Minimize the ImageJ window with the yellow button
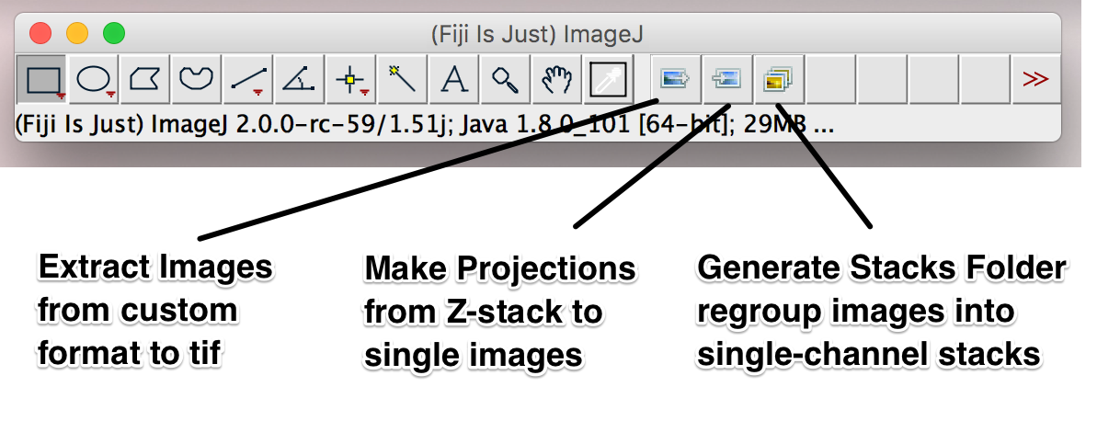The height and width of the screenshot is (421, 1120). (x=77, y=34)
